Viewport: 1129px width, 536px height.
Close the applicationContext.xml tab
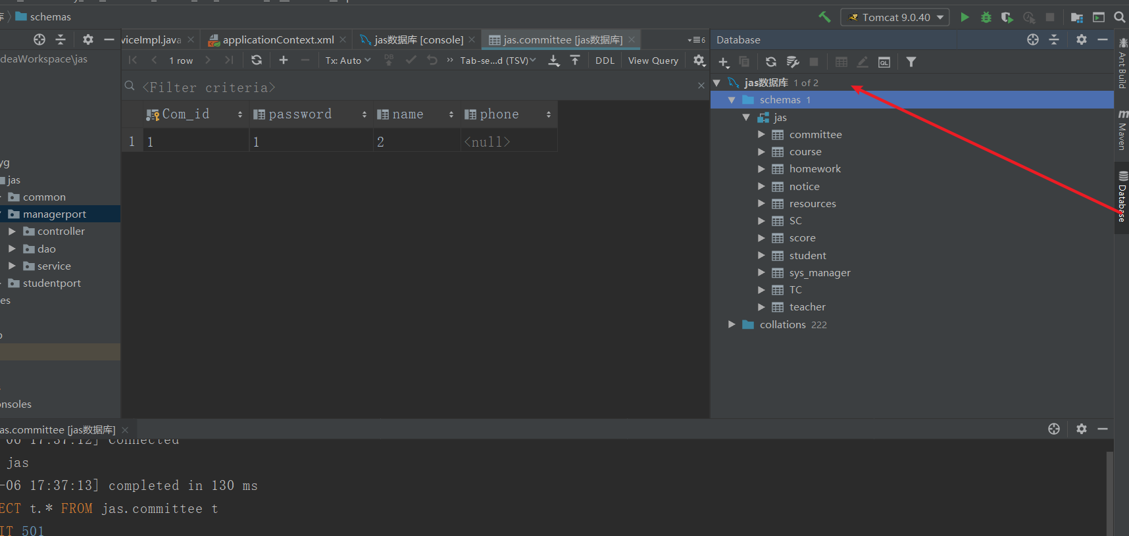tap(343, 40)
